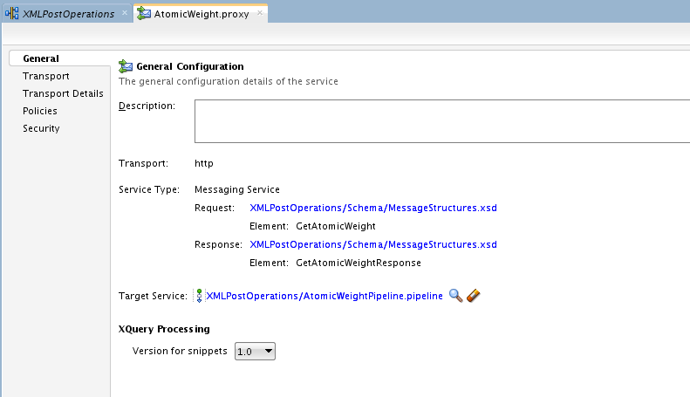690x397 pixels.
Task: Select the AtomicWeight.proxy editor tab
Action: (202, 14)
